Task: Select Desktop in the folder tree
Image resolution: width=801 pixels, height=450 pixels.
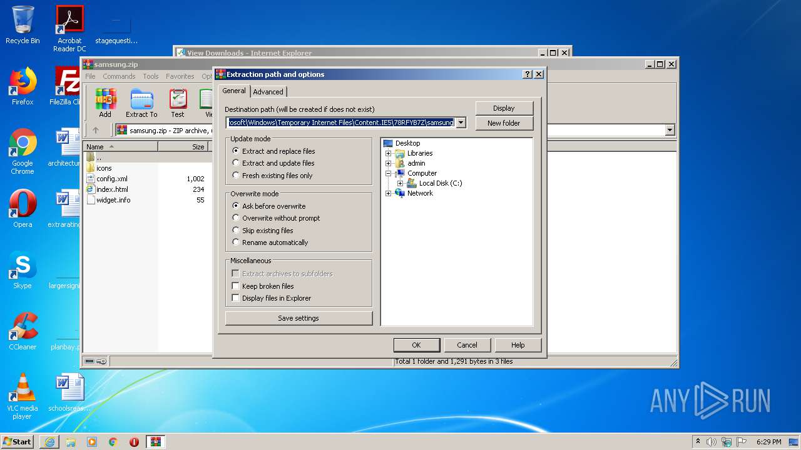Action: (407, 143)
